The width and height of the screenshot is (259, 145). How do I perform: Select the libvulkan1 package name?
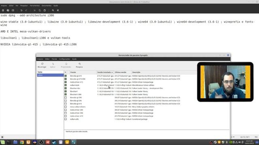point(74,91)
